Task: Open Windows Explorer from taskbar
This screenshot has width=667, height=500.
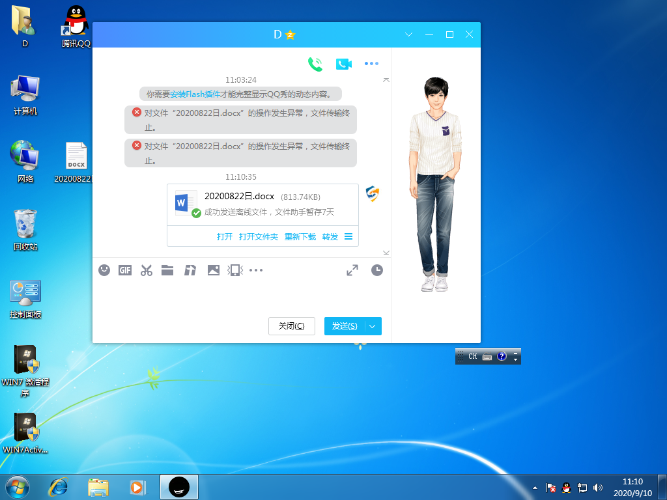Action: coord(98,487)
